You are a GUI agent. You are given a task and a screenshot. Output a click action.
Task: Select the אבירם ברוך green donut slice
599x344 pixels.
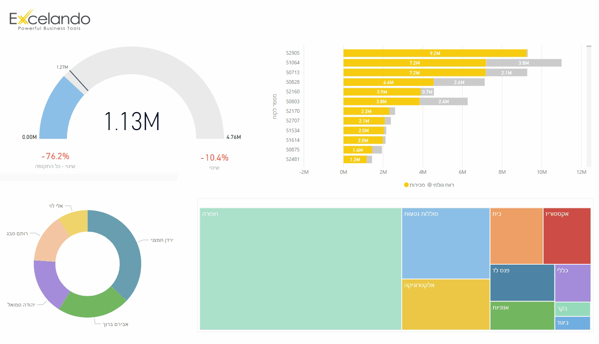[x=94, y=304]
